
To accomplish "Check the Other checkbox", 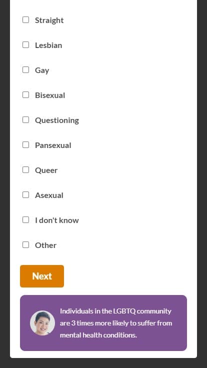I will coord(25,245).
